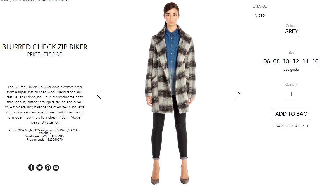Pick size 14
The height and width of the screenshot is (187, 336).
click(306, 61)
